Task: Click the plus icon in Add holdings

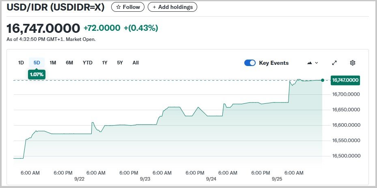Action: pyautogui.click(x=154, y=7)
